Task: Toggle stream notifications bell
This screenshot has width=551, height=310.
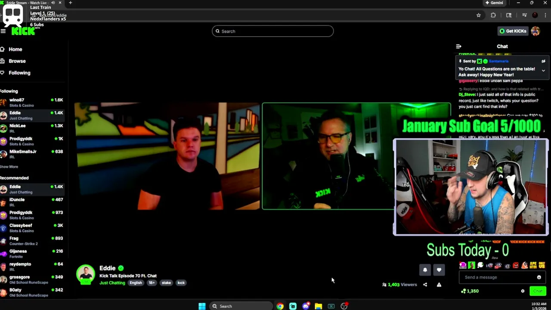Action: click(x=425, y=270)
